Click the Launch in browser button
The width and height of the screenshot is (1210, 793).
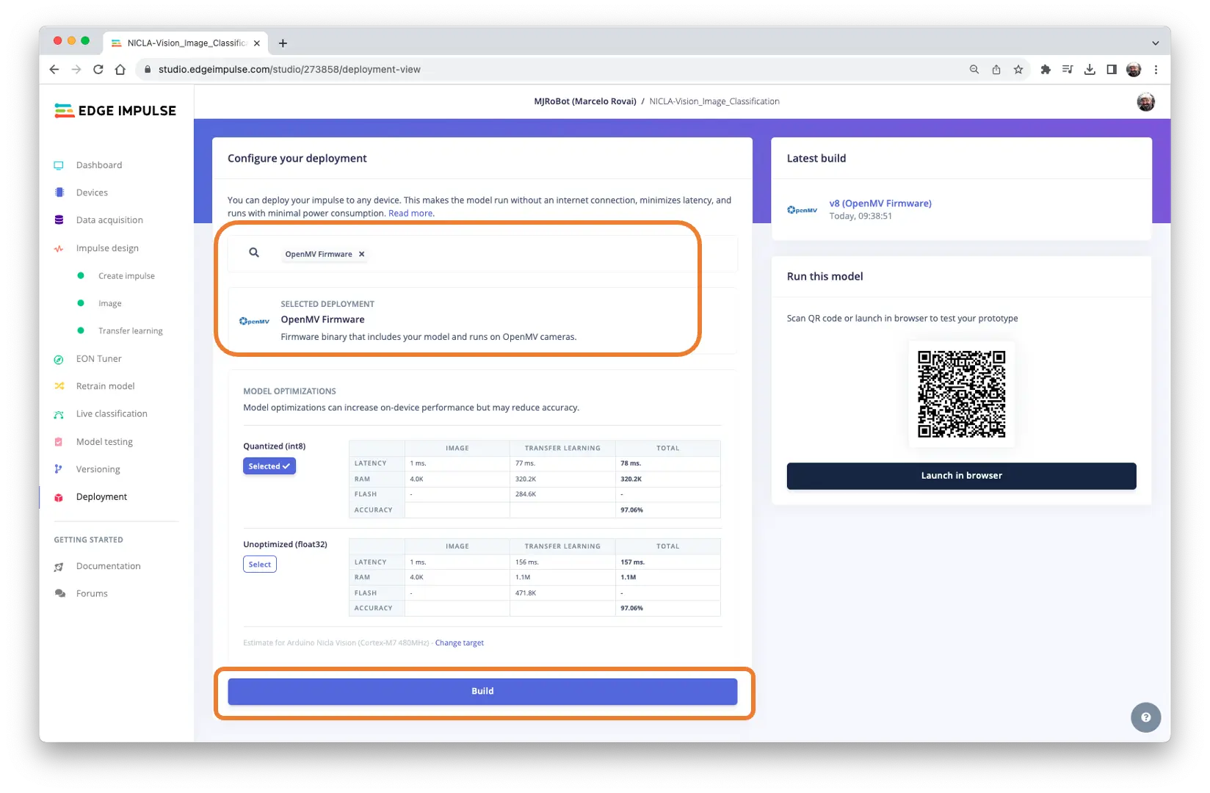click(961, 476)
